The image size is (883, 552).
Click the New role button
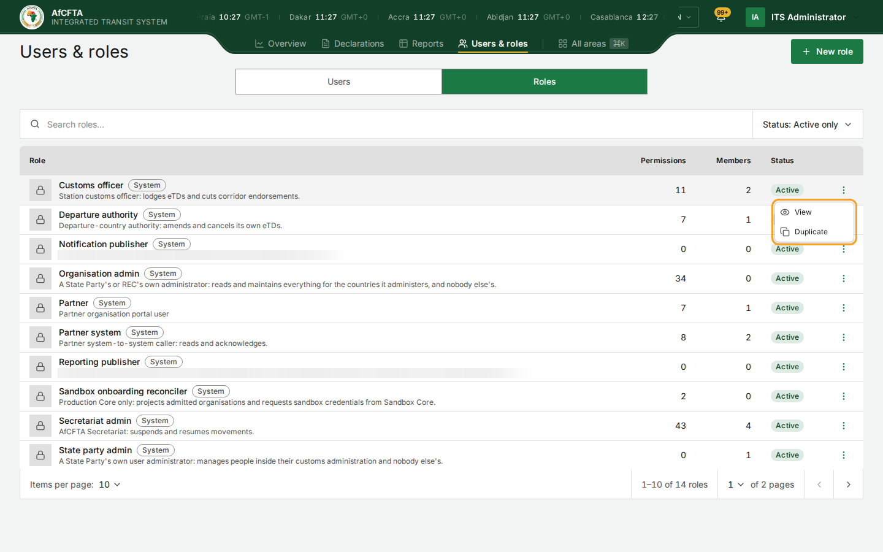tap(827, 52)
